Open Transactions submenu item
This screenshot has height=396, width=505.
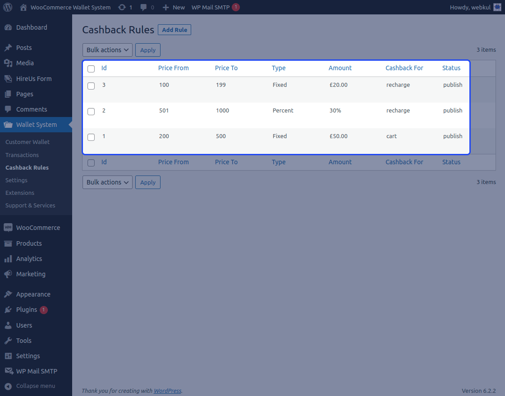click(22, 155)
